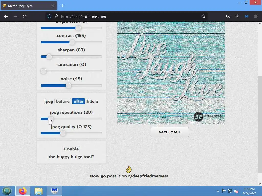The height and width of the screenshot is (196, 262).
Task: Click the Action Center flag tray icon
Action: pyautogui.click(x=224, y=191)
